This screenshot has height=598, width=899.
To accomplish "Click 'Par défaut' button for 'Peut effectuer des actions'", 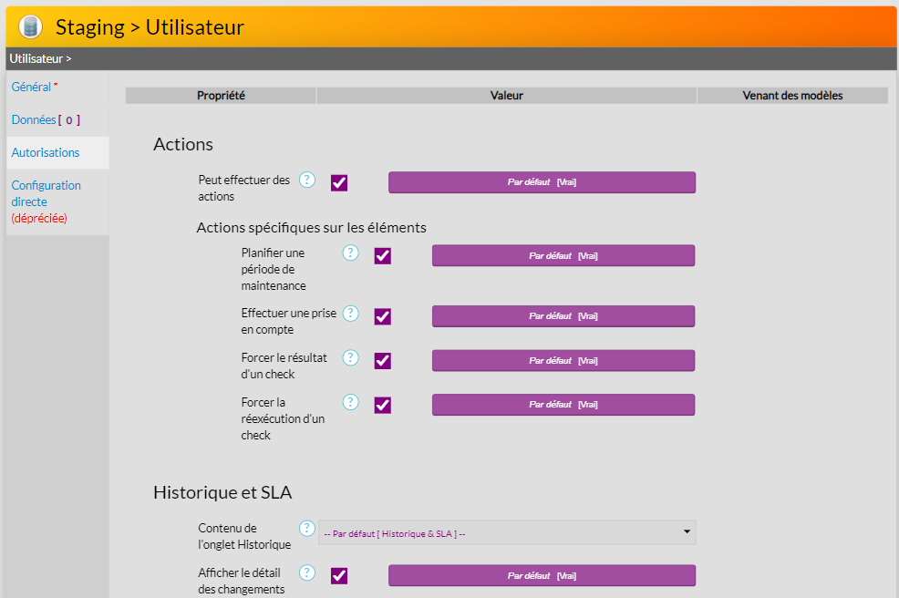I will (x=542, y=182).
